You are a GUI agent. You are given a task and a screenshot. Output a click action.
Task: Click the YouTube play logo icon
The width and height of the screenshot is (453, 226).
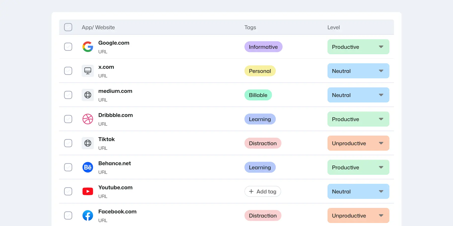(x=88, y=191)
